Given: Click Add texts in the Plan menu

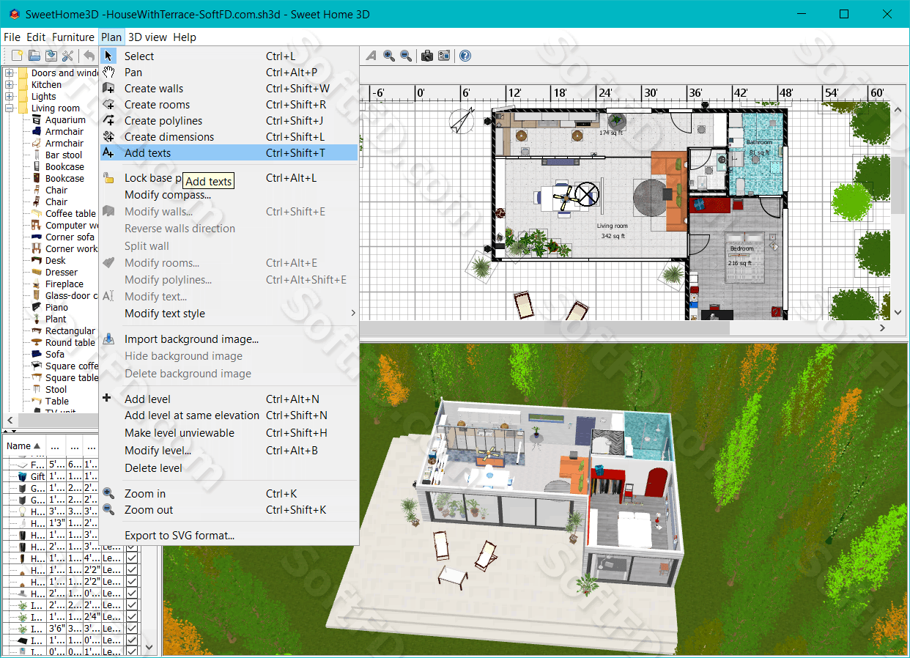Looking at the screenshot, I should pyautogui.click(x=229, y=152).
